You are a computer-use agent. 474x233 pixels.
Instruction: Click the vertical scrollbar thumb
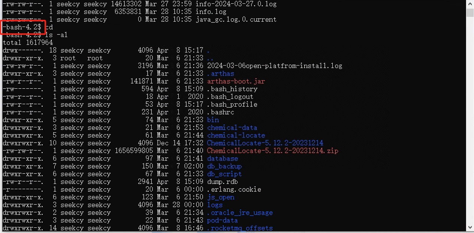coord(470,12)
